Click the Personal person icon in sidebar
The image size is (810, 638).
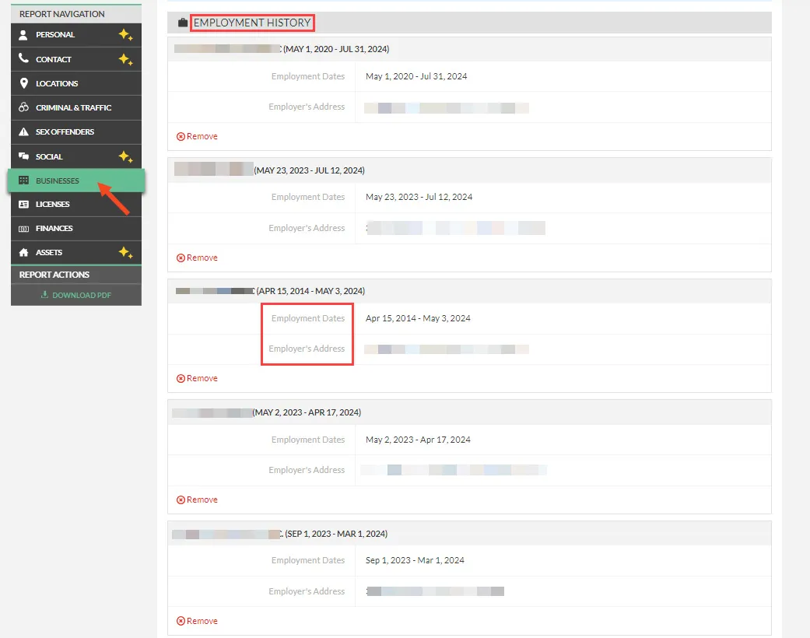23,35
